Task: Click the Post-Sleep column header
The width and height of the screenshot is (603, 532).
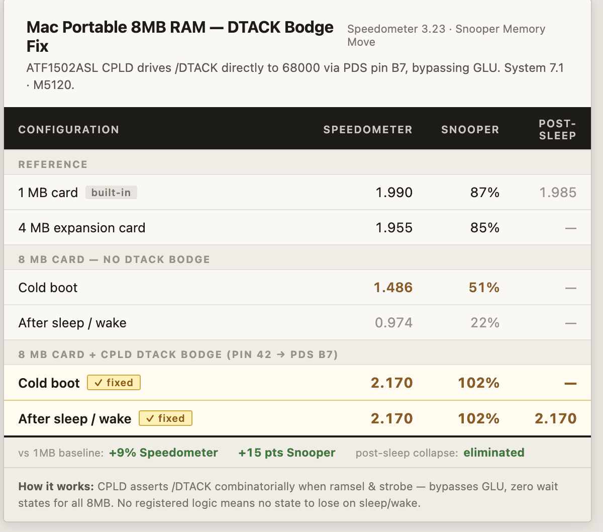Action: (557, 129)
